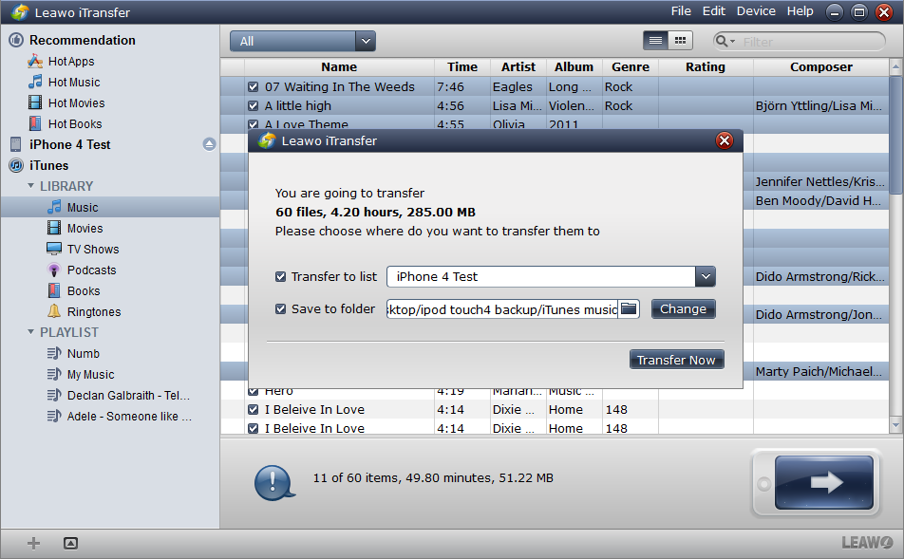Uncheck A Love Theme song
The image size is (904, 559).
tap(253, 124)
